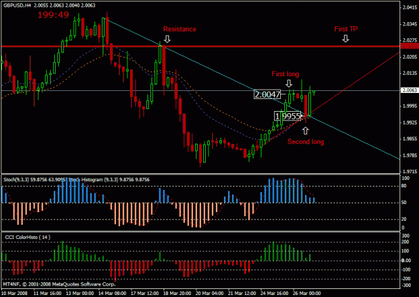Click 1.9715 on the price scale
The height and width of the screenshot is (297, 419).
tap(410, 172)
